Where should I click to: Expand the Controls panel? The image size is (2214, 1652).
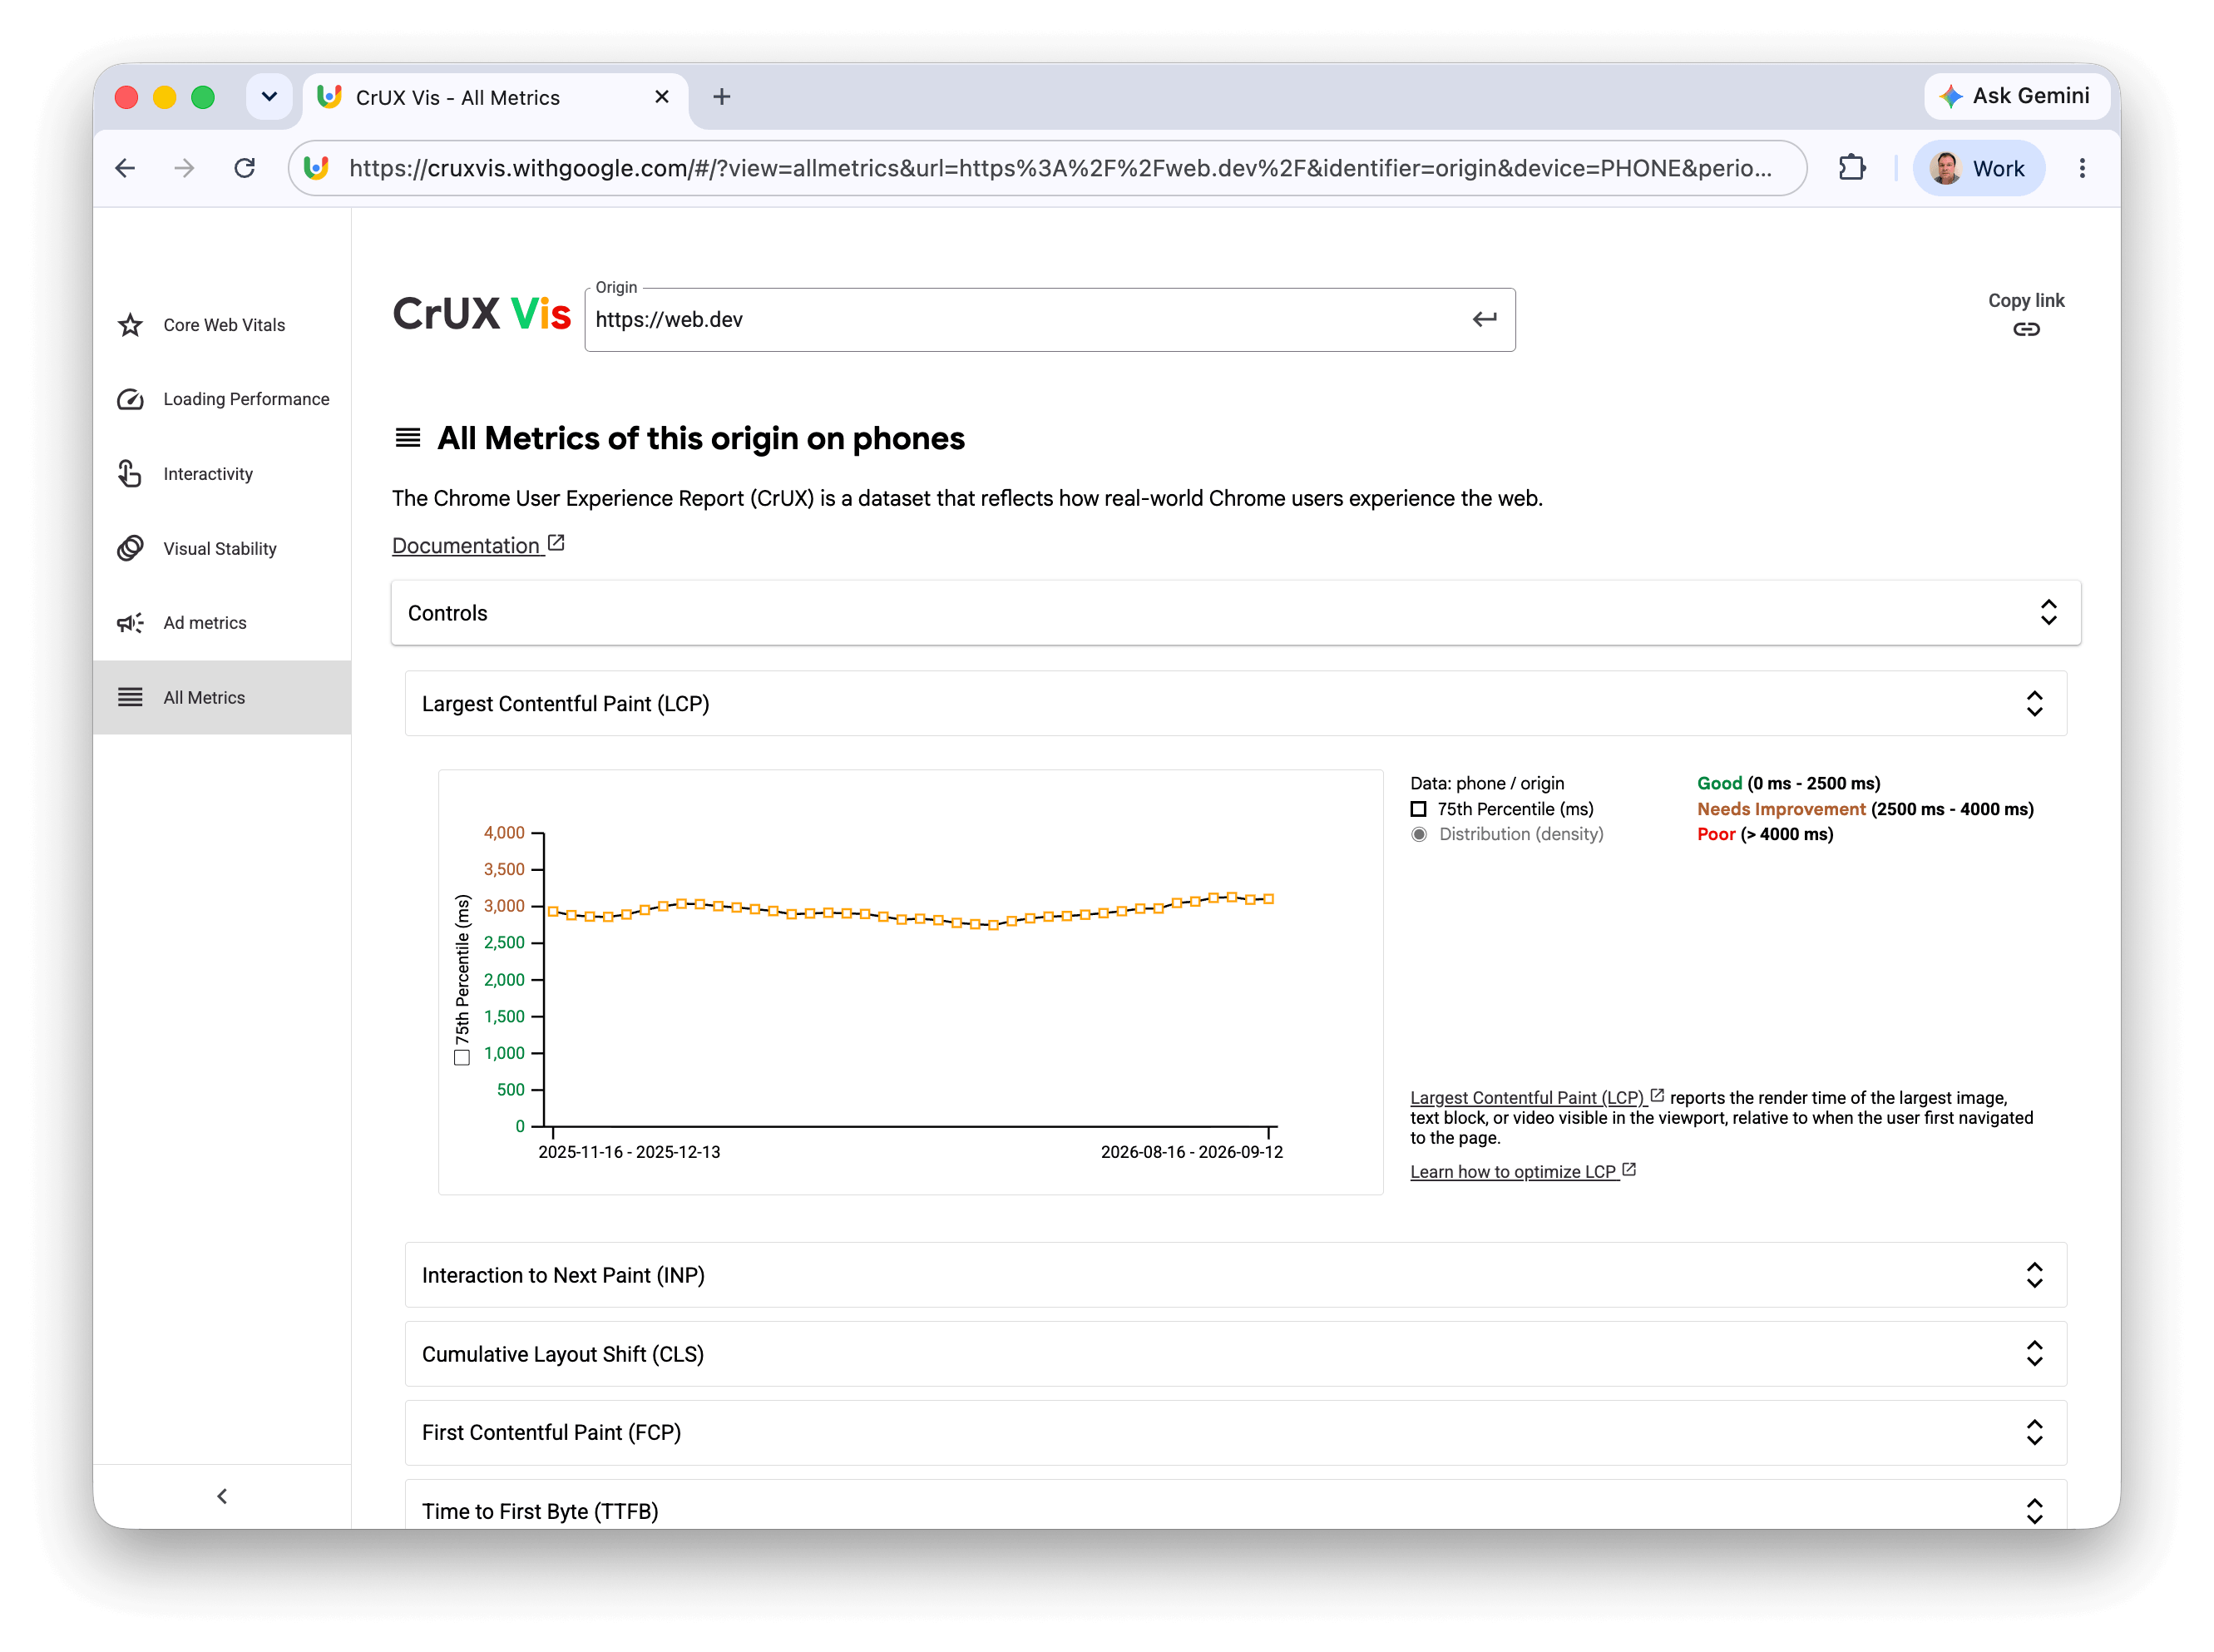pyautogui.click(x=1235, y=613)
